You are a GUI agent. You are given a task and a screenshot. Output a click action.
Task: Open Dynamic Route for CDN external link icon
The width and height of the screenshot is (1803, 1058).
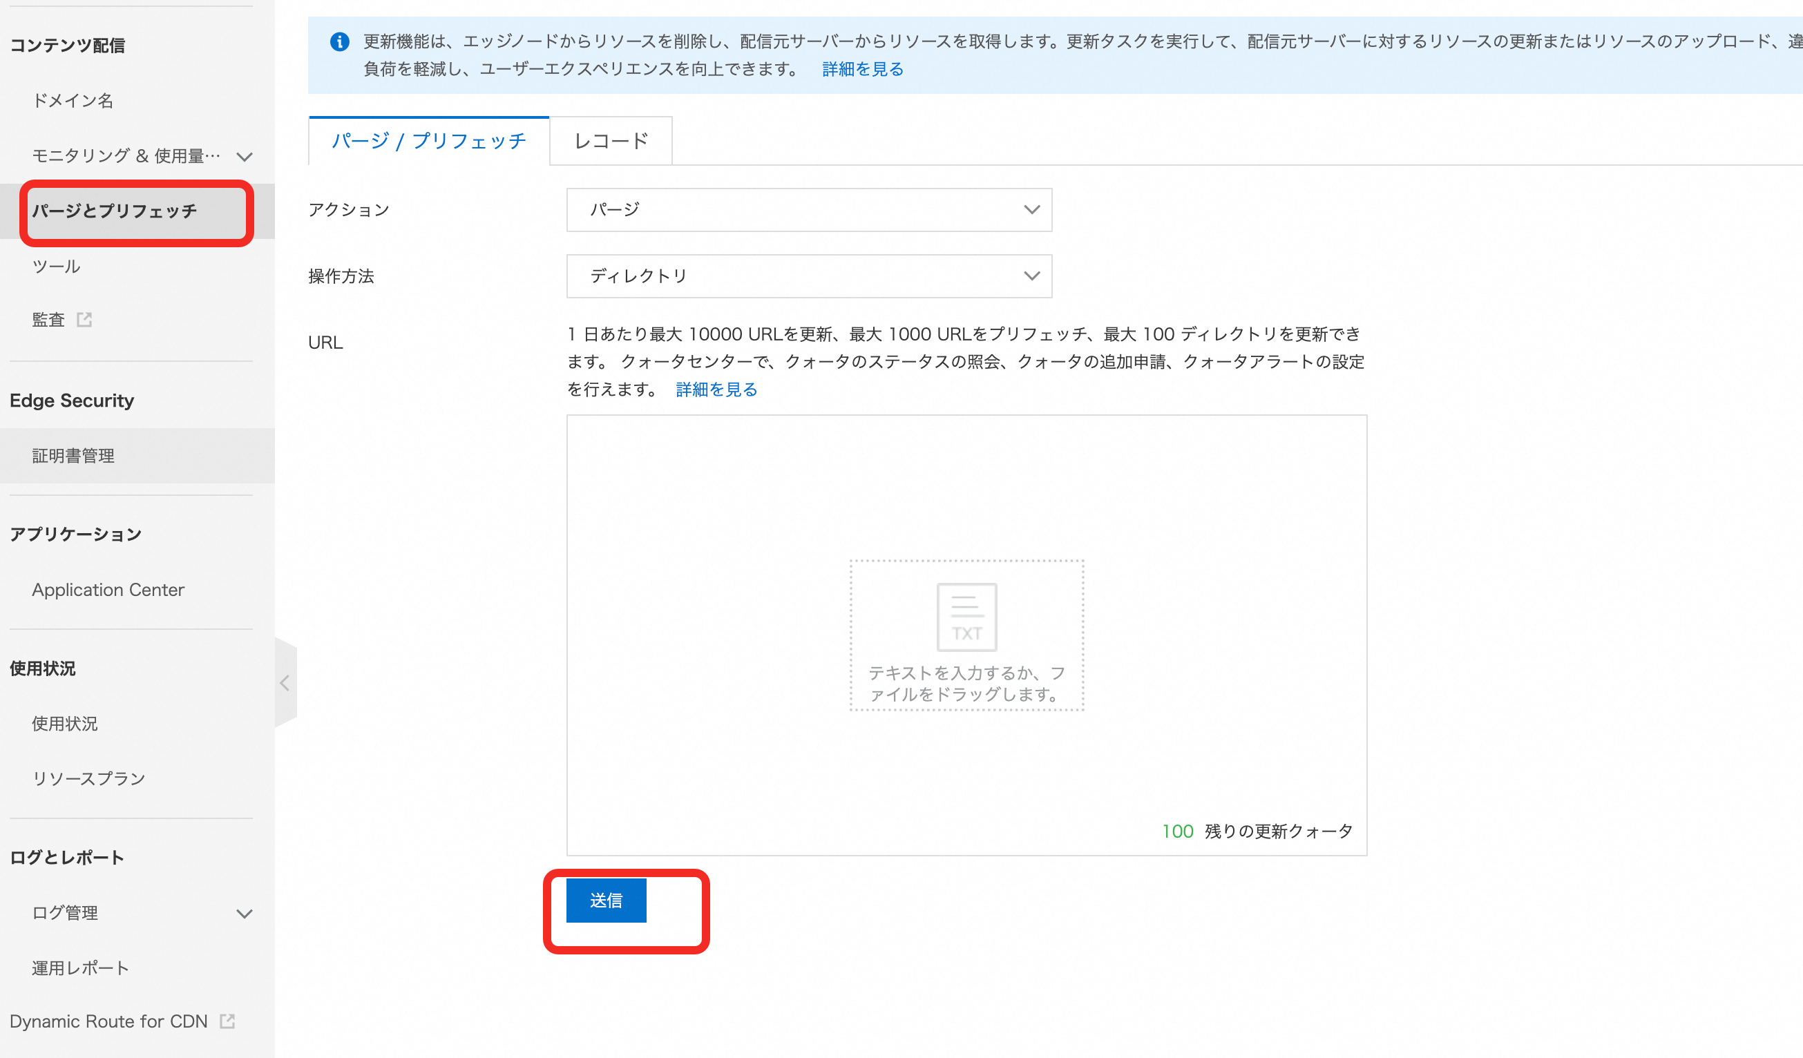(227, 1021)
